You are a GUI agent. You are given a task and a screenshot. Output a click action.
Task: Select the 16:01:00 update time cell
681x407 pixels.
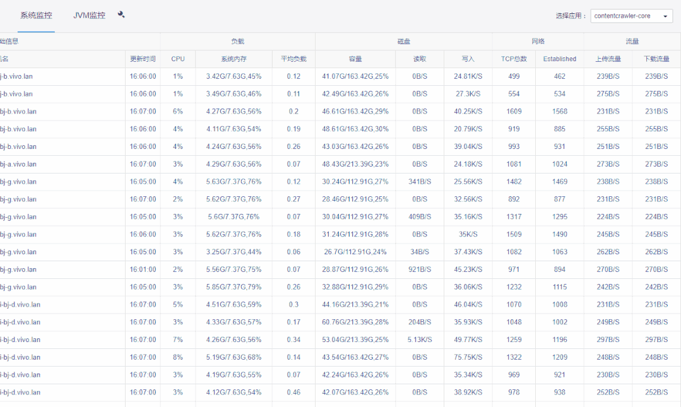143,269
